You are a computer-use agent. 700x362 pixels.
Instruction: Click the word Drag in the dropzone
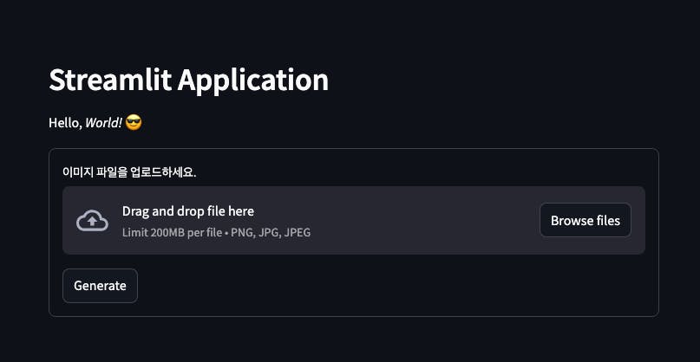tap(136, 211)
